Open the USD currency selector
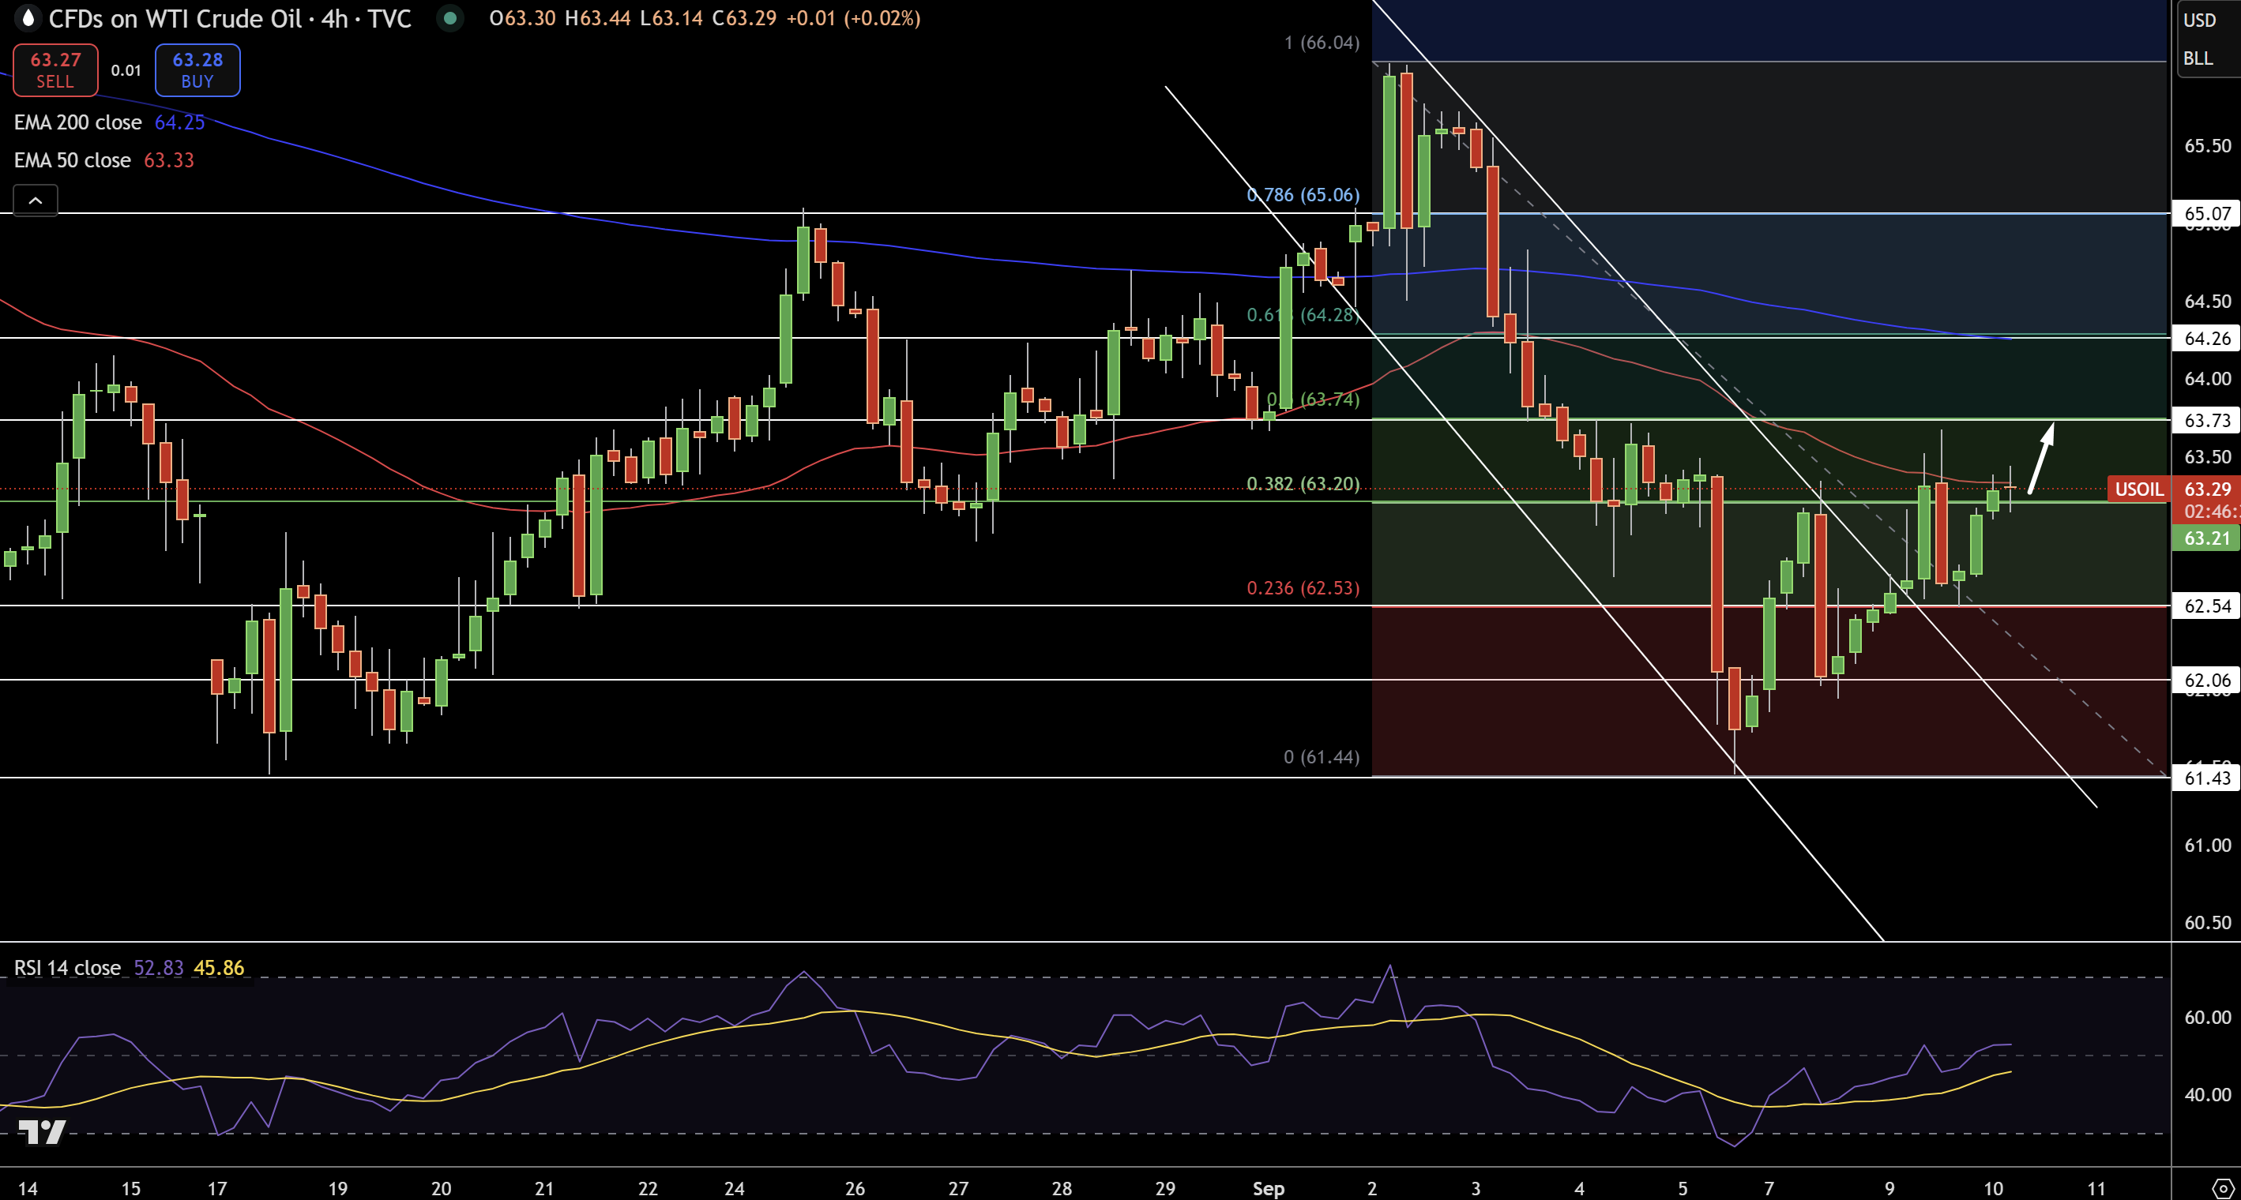The width and height of the screenshot is (2241, 1200). (2199, 20)
